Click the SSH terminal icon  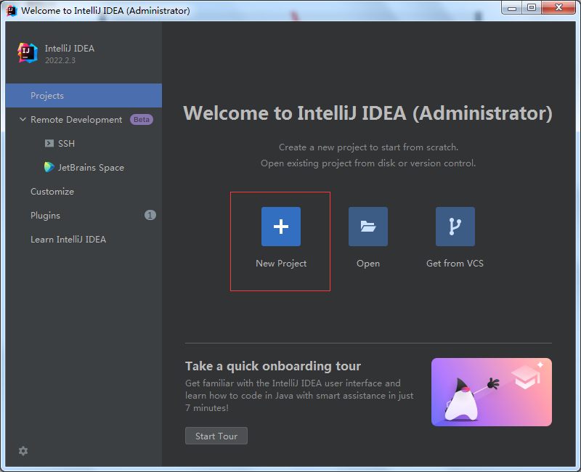pos(49,143)
